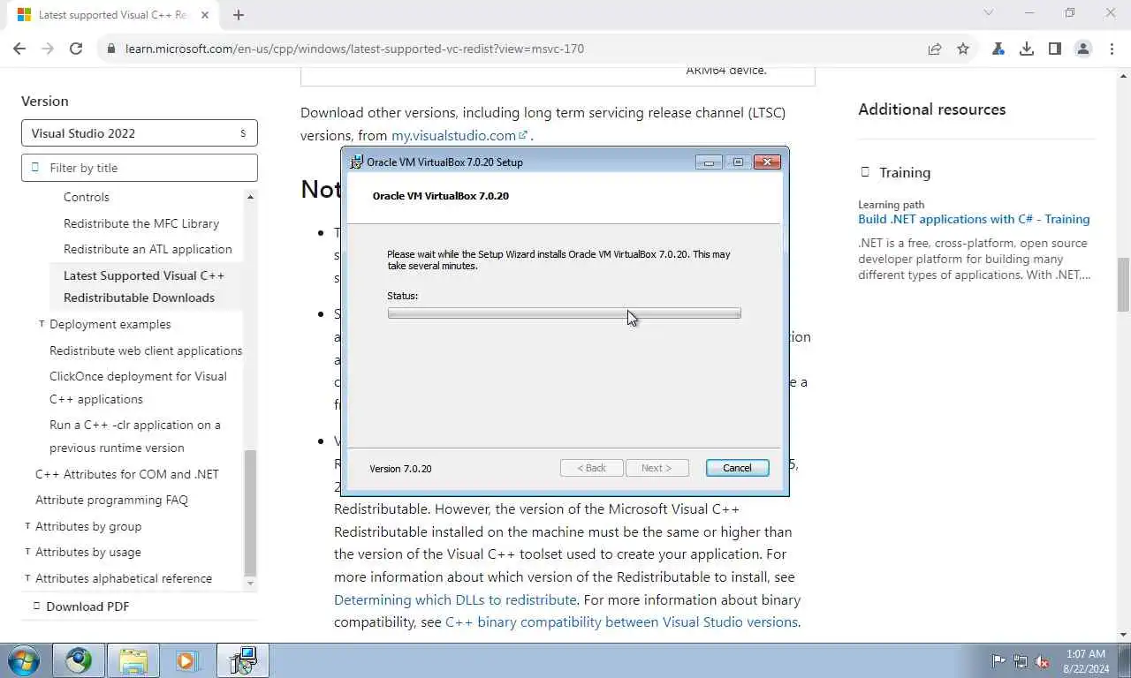
Task: Click the browser address bar URL
Action: [x=354, y=49]
